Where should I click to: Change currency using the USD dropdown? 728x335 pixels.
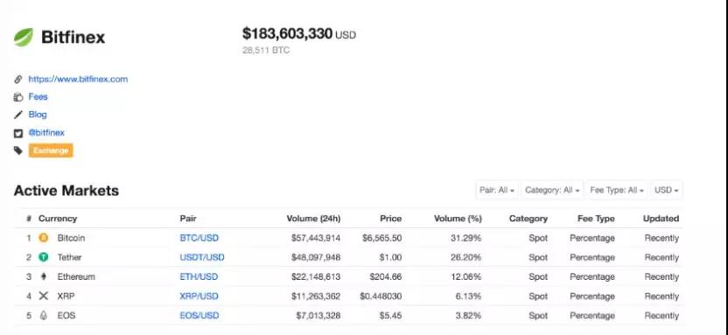coord(666,190)
